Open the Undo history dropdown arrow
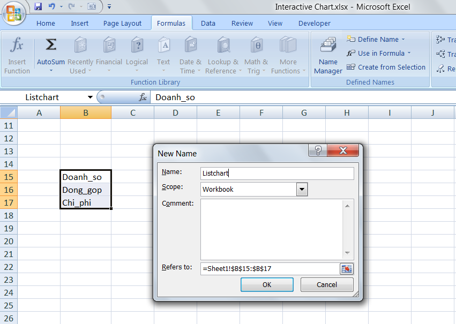Image resolution: width=456 pixels, height=324 pixels. pos(62,6)
